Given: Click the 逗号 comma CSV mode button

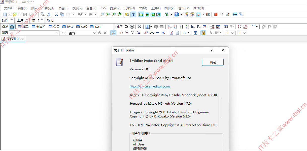Looking at the screenshot, I should point(23,27).
